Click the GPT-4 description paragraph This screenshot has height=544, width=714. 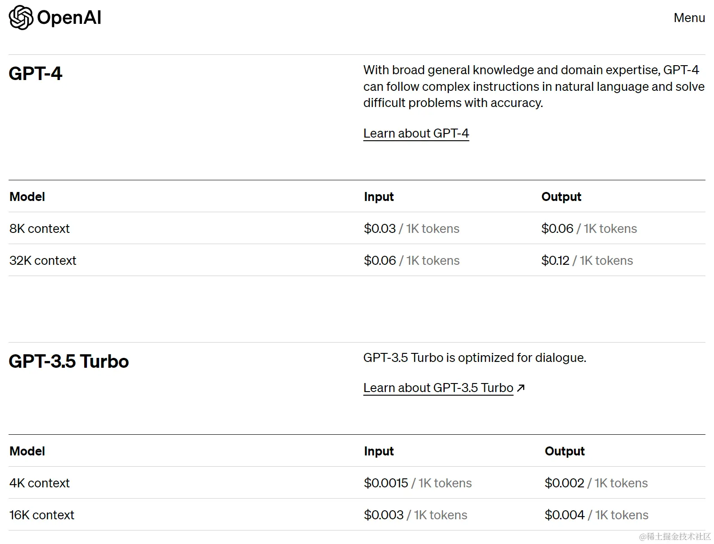pos(533,86)
